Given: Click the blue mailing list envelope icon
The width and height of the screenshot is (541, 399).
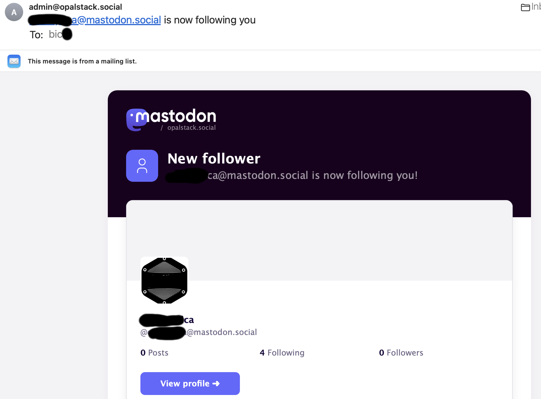Looking at the screenshot, I should [14, 61].
